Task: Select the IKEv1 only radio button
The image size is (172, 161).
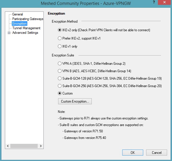Action: point(60,46)
